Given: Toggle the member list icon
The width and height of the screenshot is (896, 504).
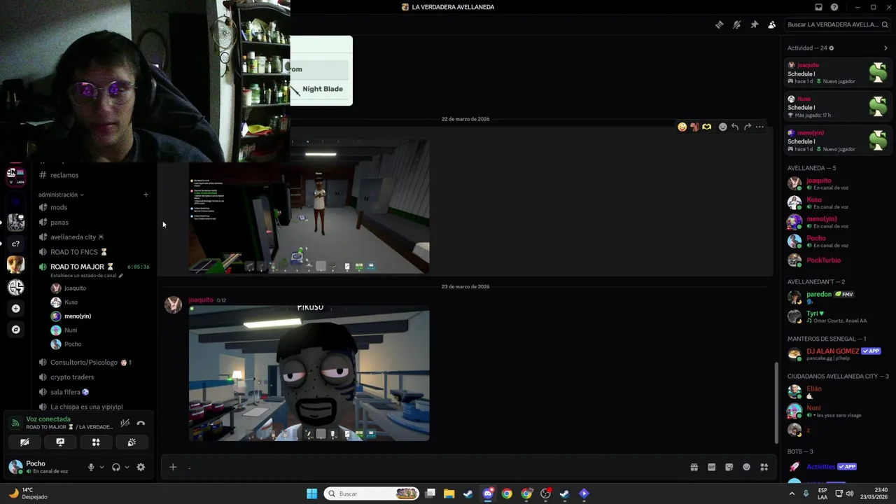Looking at the screenshot, I should (x=771, y=24).
